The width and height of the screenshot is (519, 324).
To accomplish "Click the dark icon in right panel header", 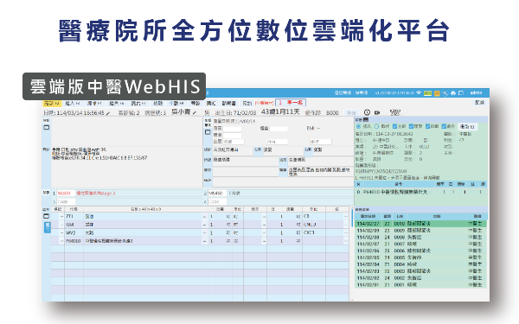I will pyautogui.click(x=366, y=119).
